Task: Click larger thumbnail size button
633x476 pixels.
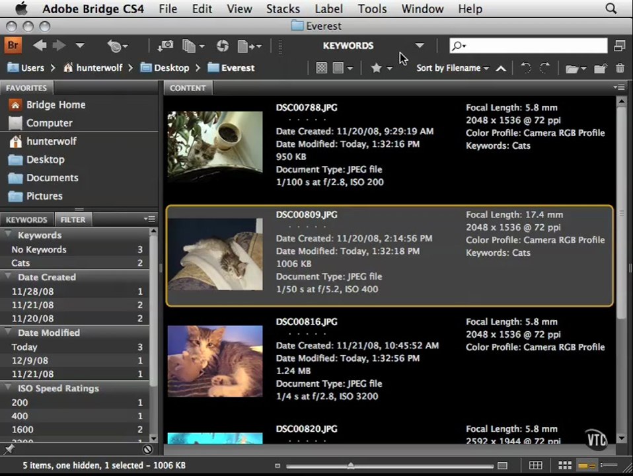Action: click(x=503, y=466)
